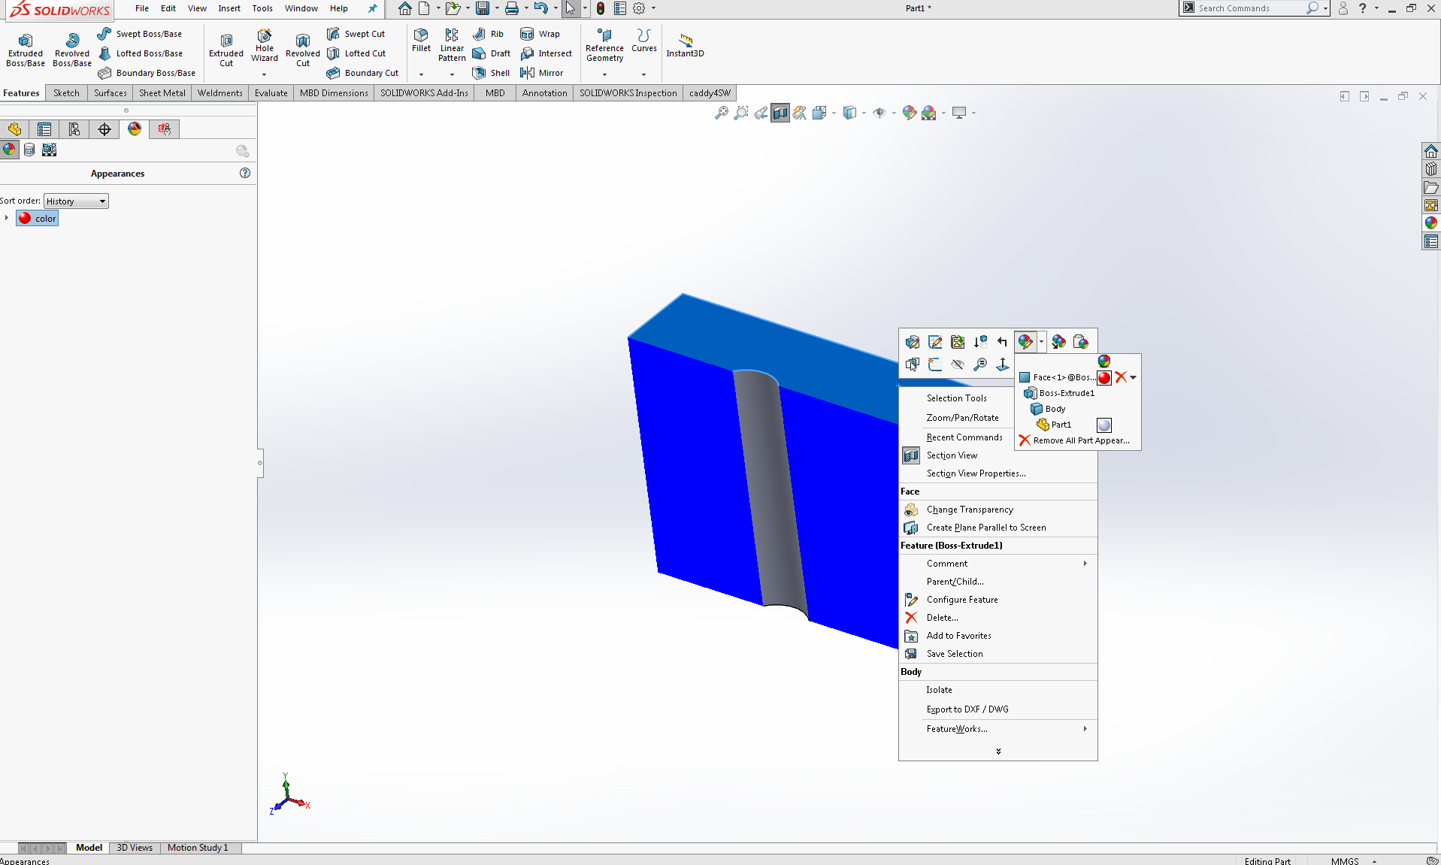
Task: Open the Sort order History dropdown
Action: (76, 201)
